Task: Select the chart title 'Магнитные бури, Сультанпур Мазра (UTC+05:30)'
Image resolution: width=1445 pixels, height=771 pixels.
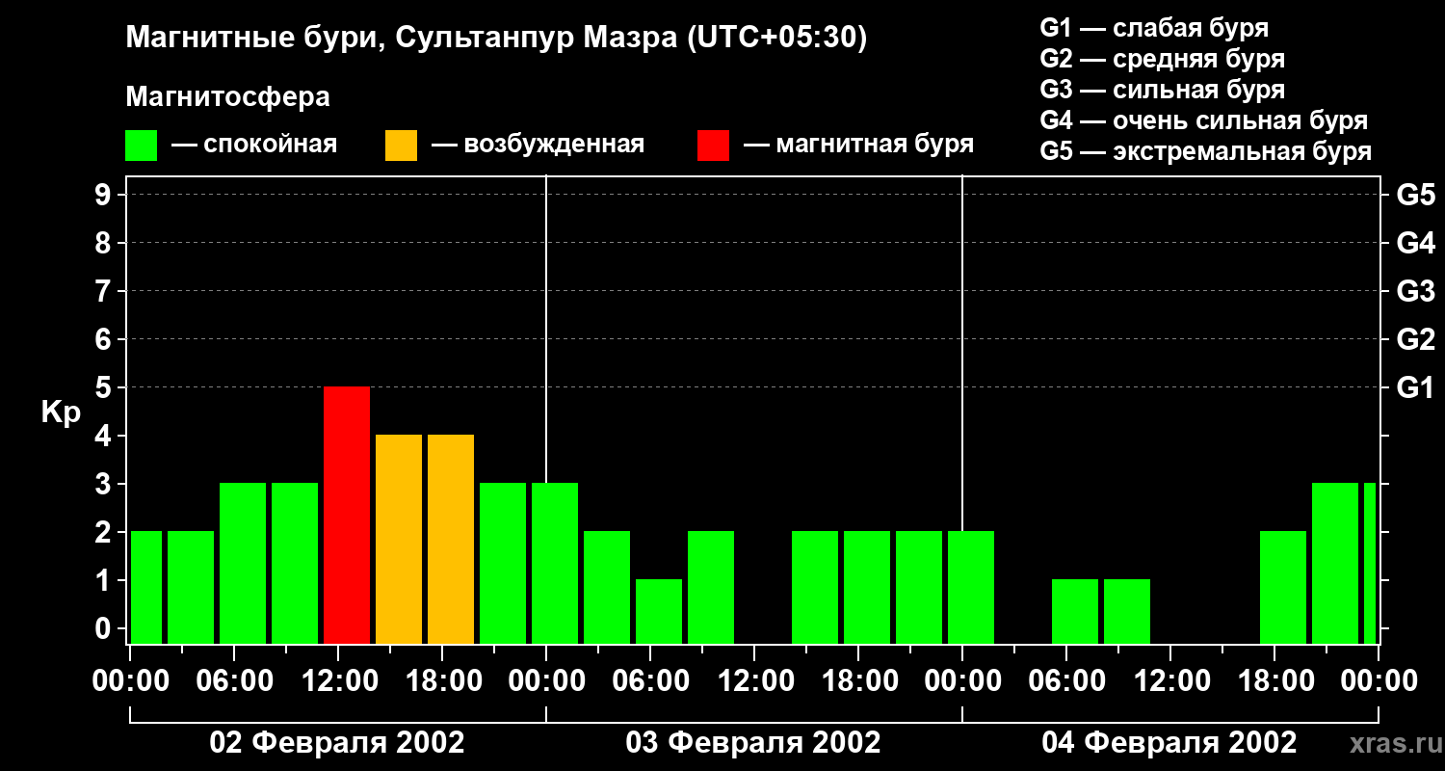Action: (x=497, y=39)
